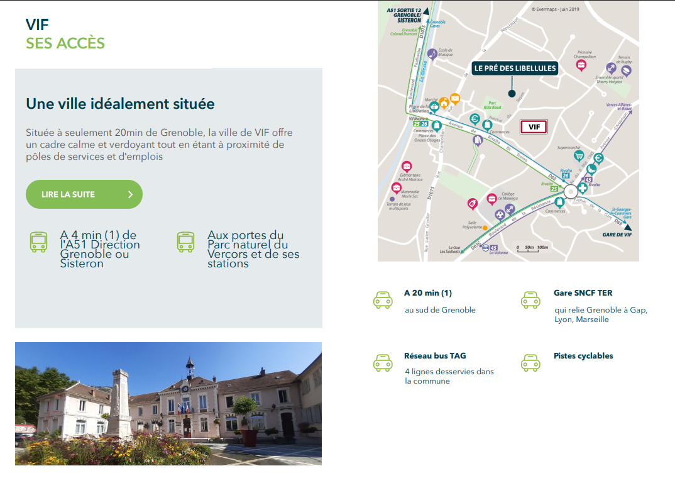
Task: Click the Maternelle Marie Sac school pin
Action: 396,188
